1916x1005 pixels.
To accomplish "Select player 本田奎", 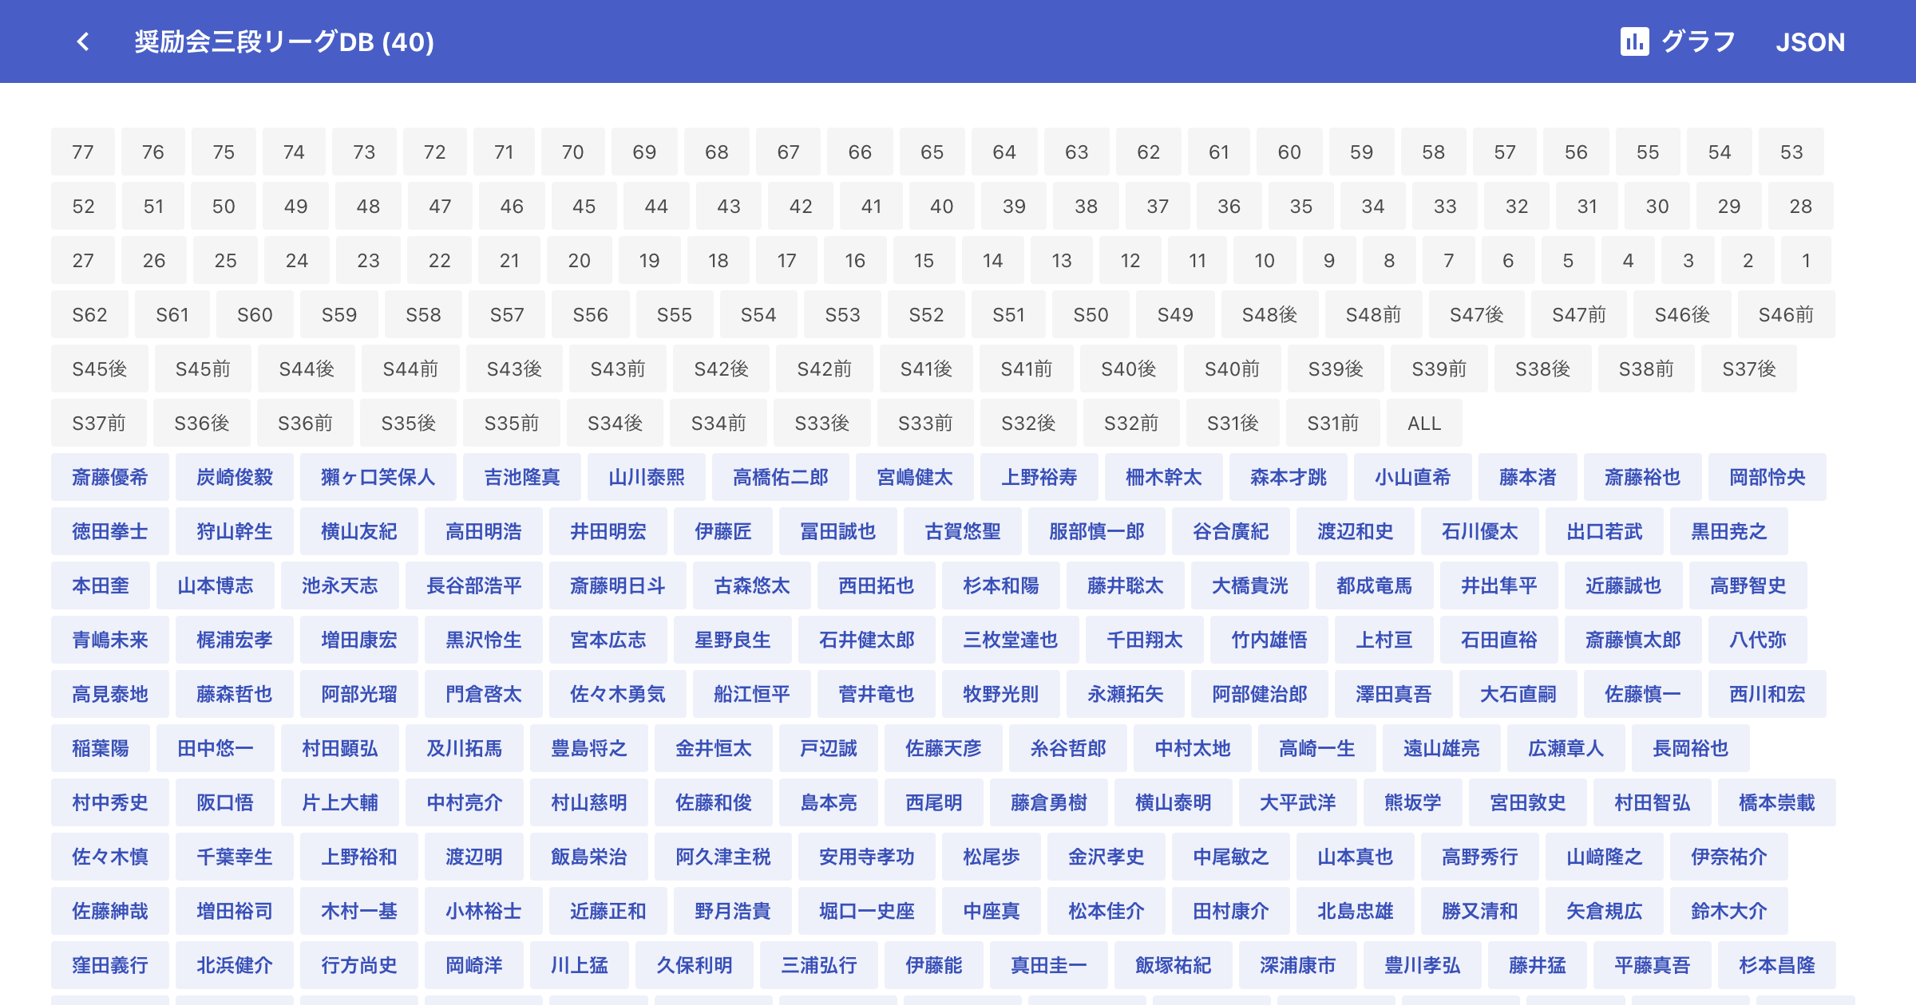I will point(101,585).
